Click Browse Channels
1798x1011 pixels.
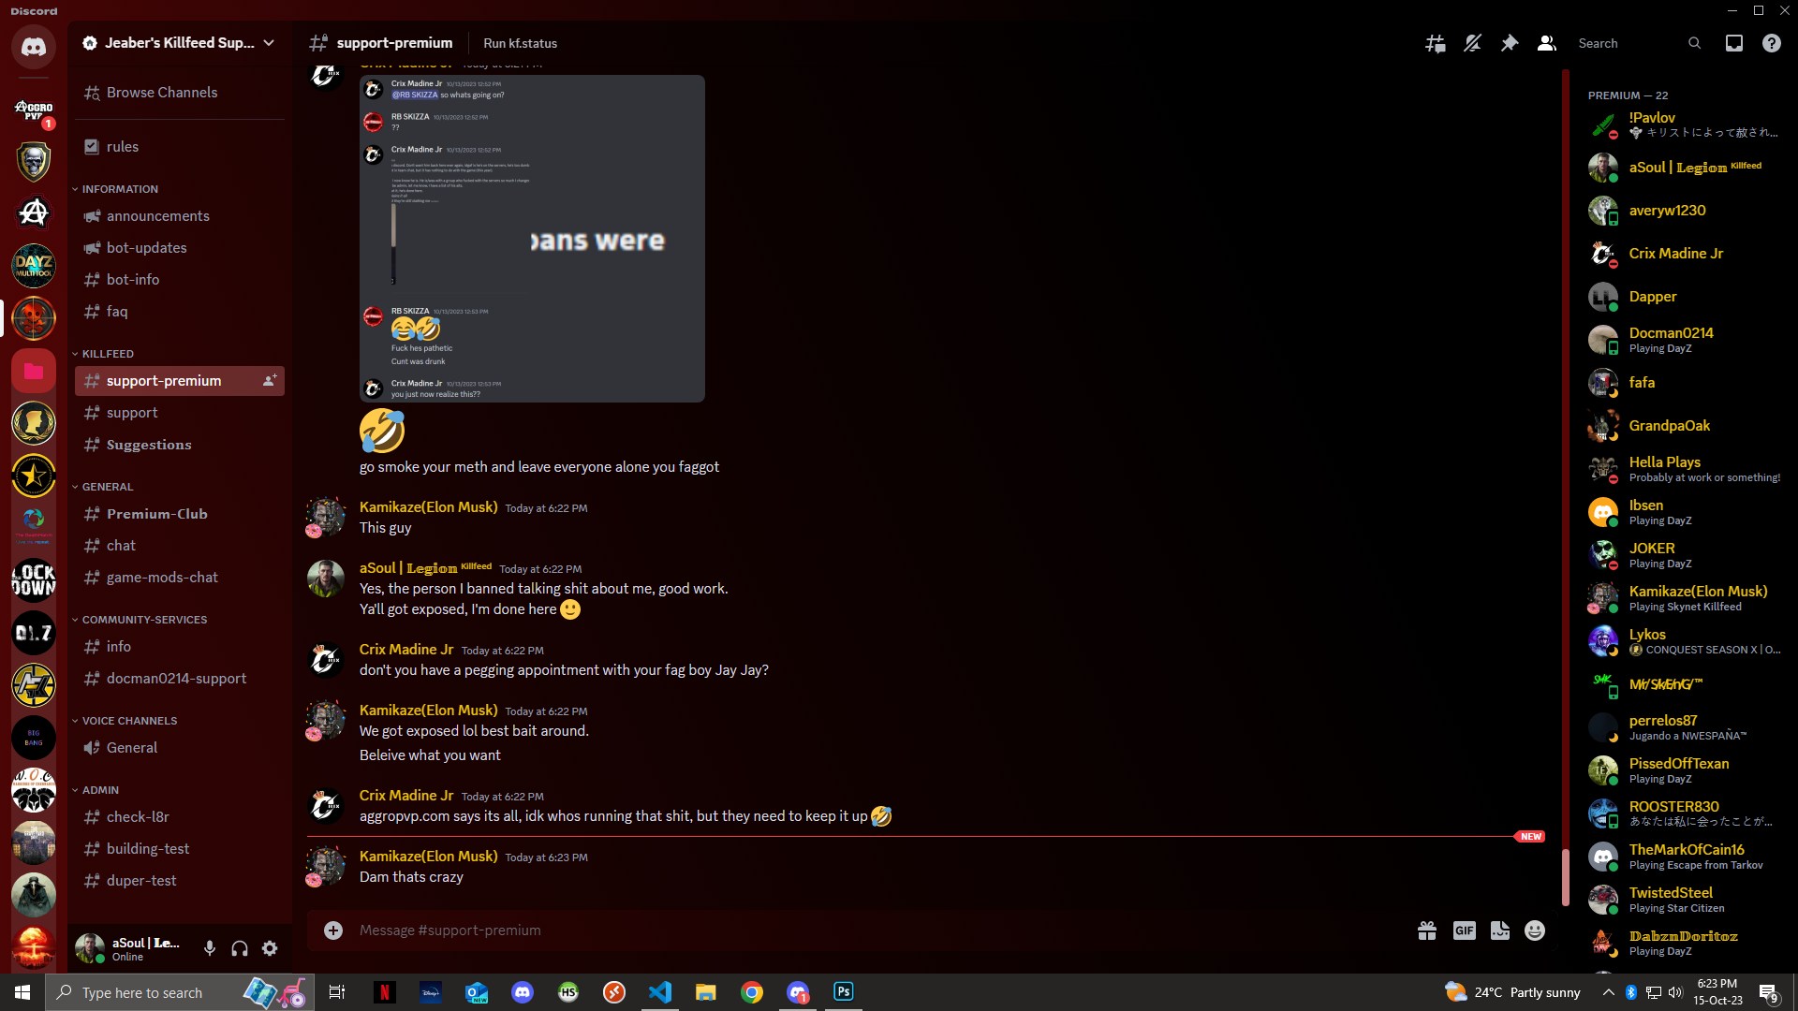(x=180, y=93)
